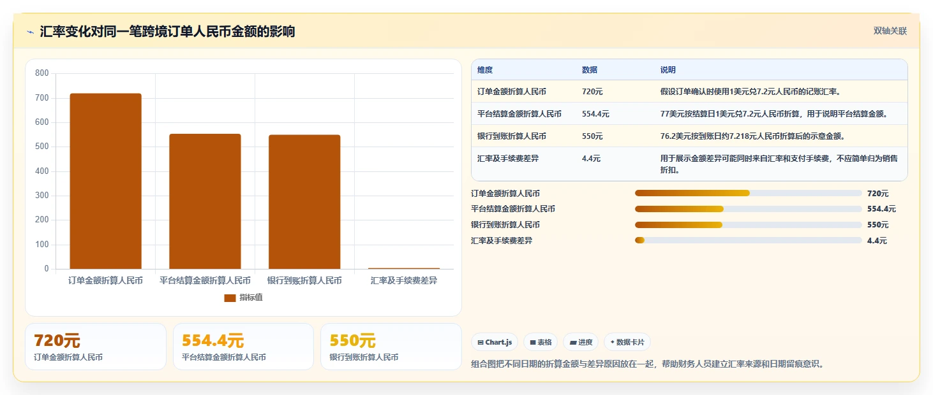This screenshot has height=395, width=933.
Task: Click the 订单金额折算人民币 progress bar
Action: 748,193
